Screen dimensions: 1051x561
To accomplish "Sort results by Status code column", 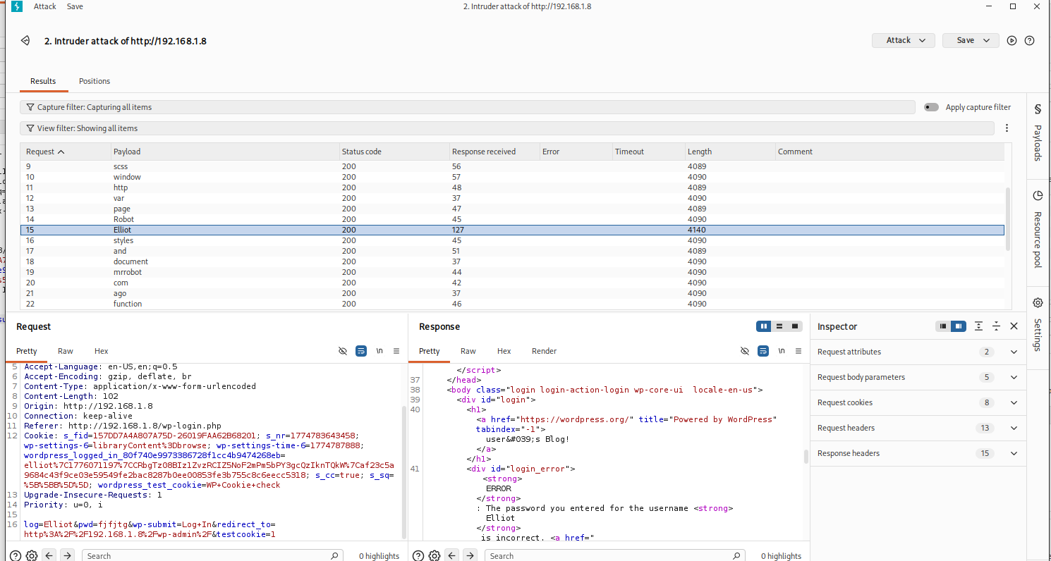I will (394, 152).
